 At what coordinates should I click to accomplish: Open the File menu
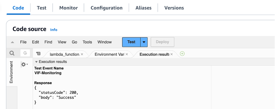tap(23, 42)
